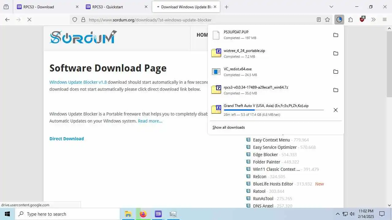Show PS3UPDAT.PUP in folder
Screen dimensions: 392x220
(336, 35)
